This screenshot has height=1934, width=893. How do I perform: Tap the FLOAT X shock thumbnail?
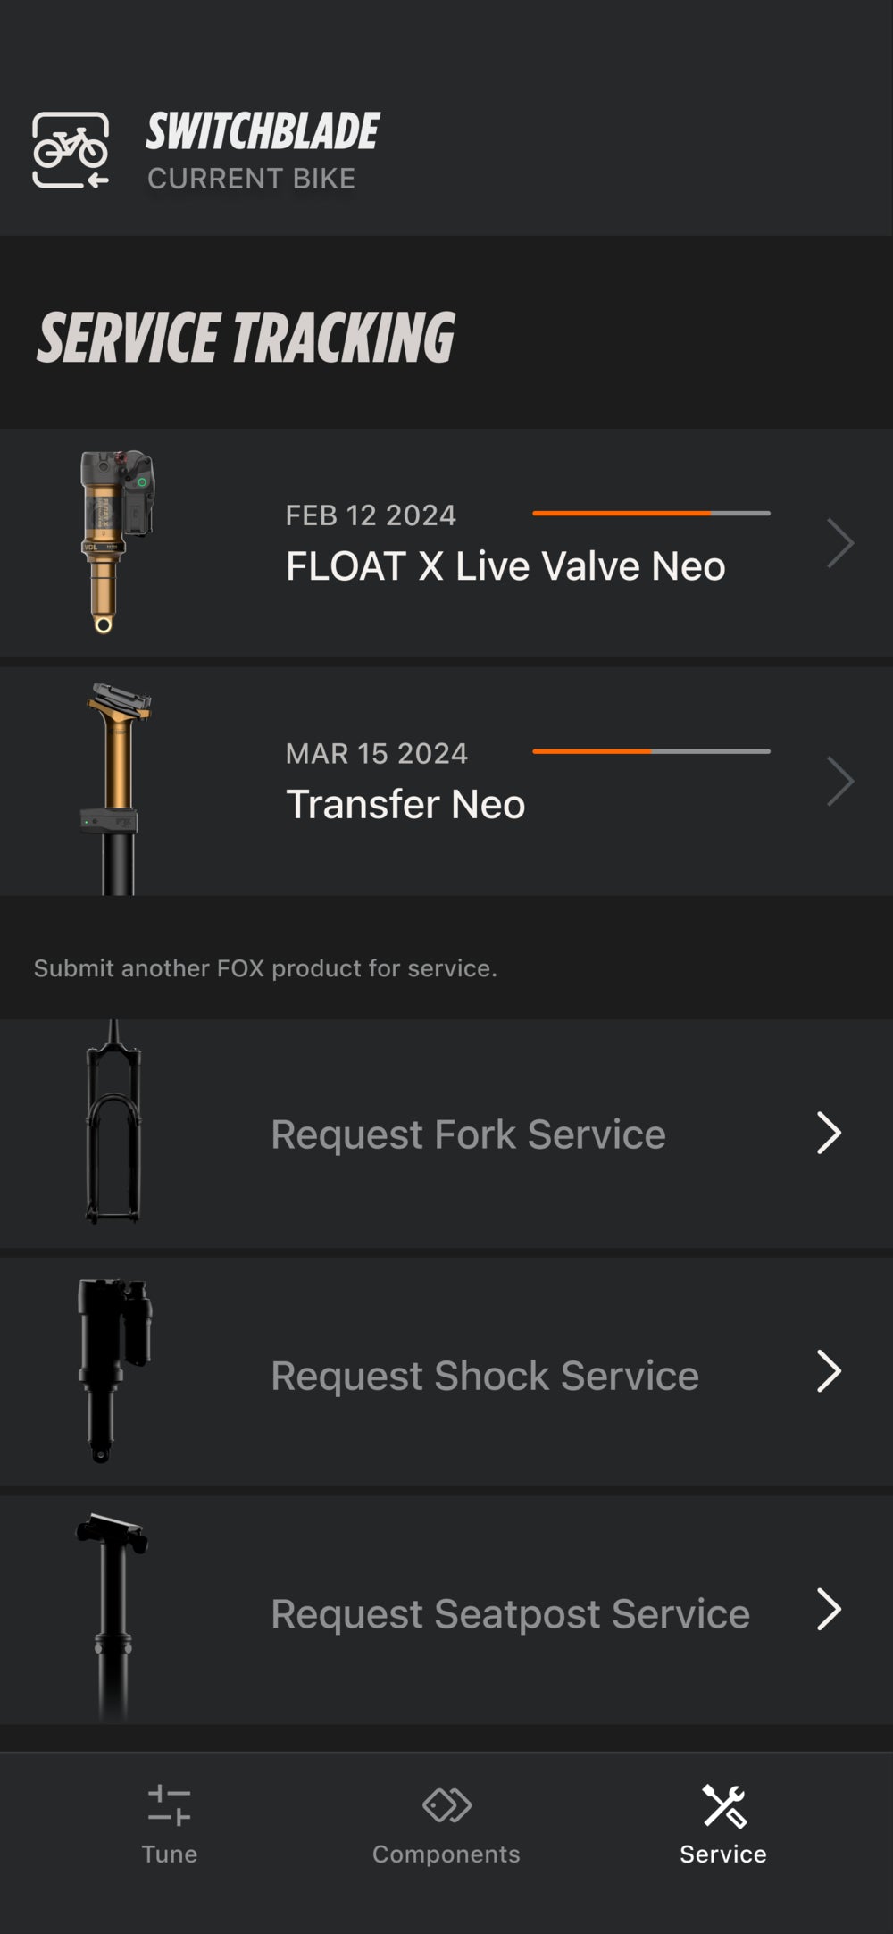[116, 542]
